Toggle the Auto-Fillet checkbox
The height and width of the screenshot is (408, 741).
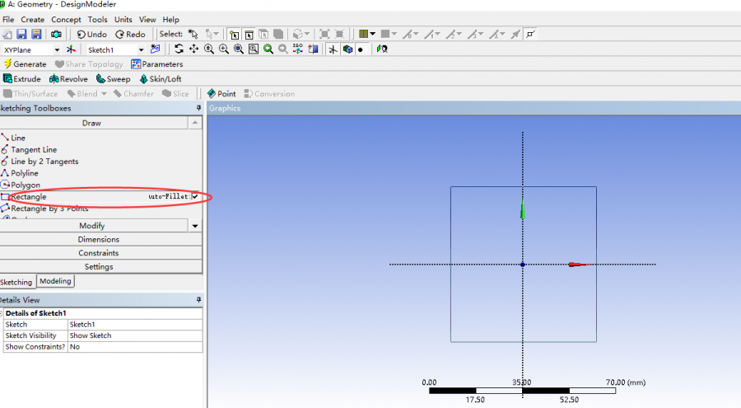[194, 197]
